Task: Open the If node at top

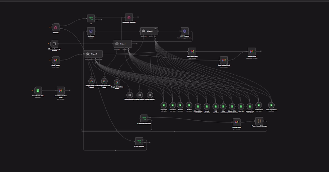Action: point(91,18)
